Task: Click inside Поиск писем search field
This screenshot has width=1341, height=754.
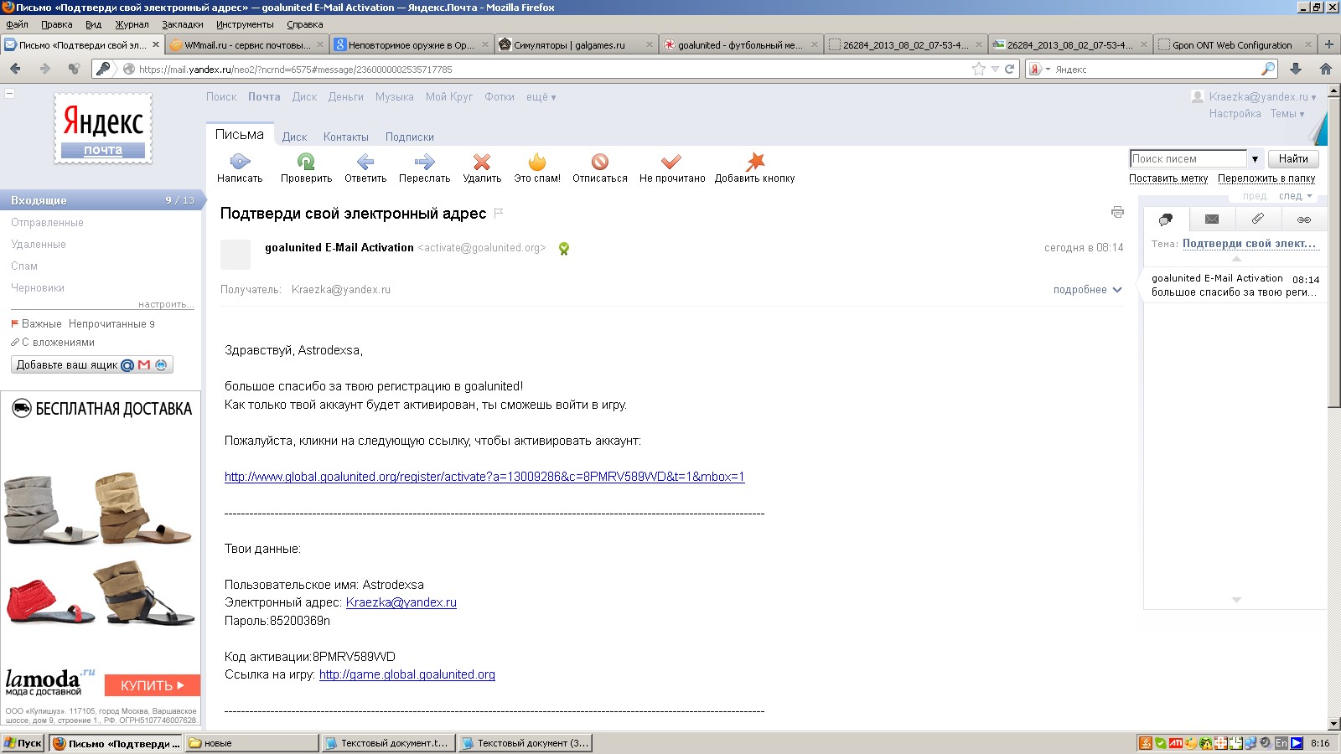Action: [x=1188, y=159]
